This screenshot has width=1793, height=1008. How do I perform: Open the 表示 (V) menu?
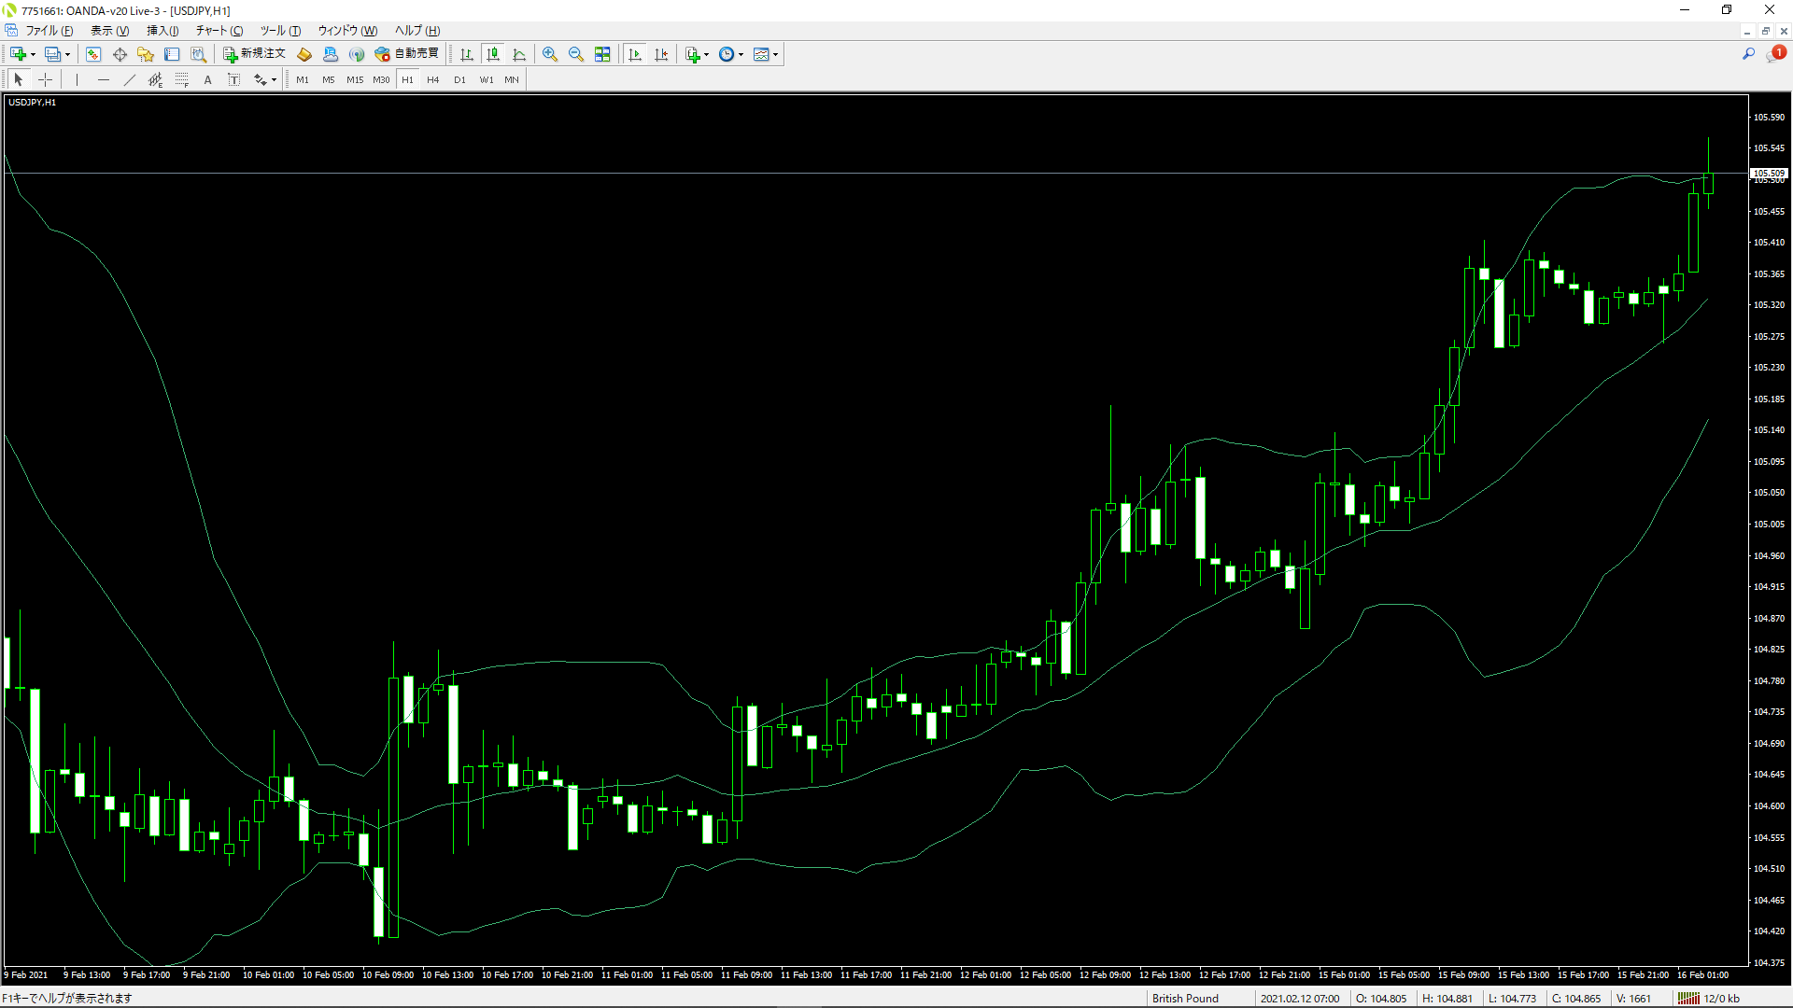coord(109,31)
